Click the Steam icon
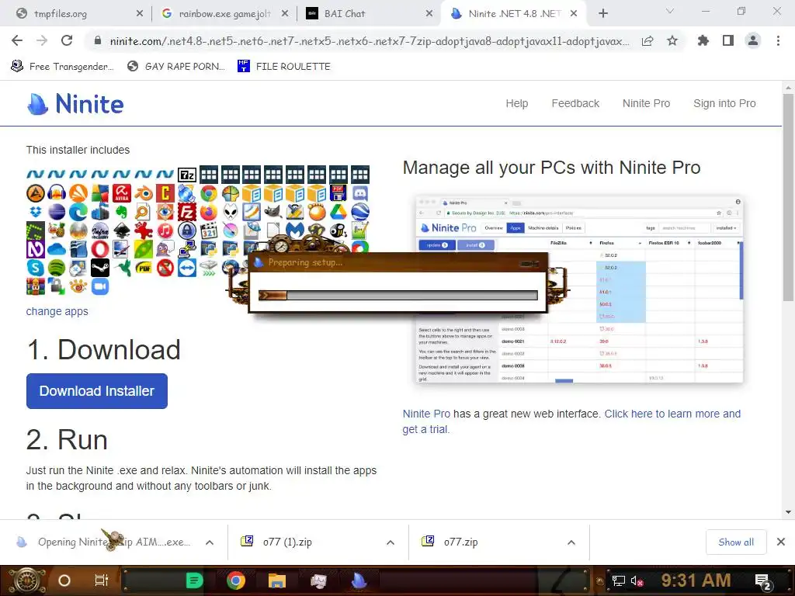The height and width of the screenshot is (596, 795). pyautogui.click(x=100, y=268)
